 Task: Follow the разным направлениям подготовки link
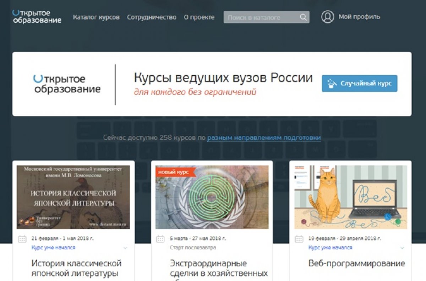[264, 137]
